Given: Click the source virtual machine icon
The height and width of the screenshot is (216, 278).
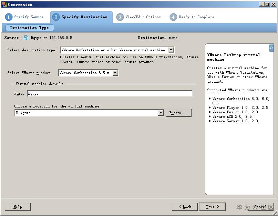Looking at the screenshot, I should click(x=26, y=38).
